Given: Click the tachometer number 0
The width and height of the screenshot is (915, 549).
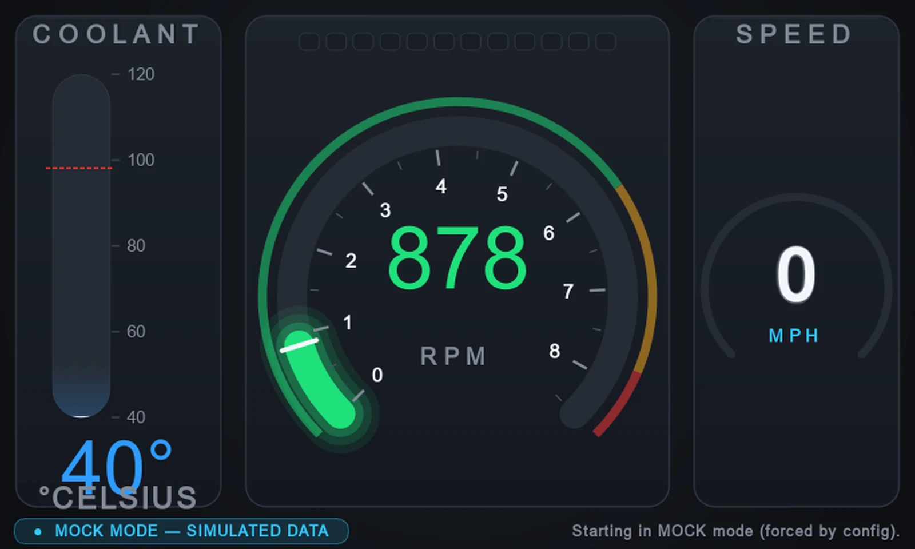Looking at the screenshot, I should pyautogui.click(x=377, y=375).
